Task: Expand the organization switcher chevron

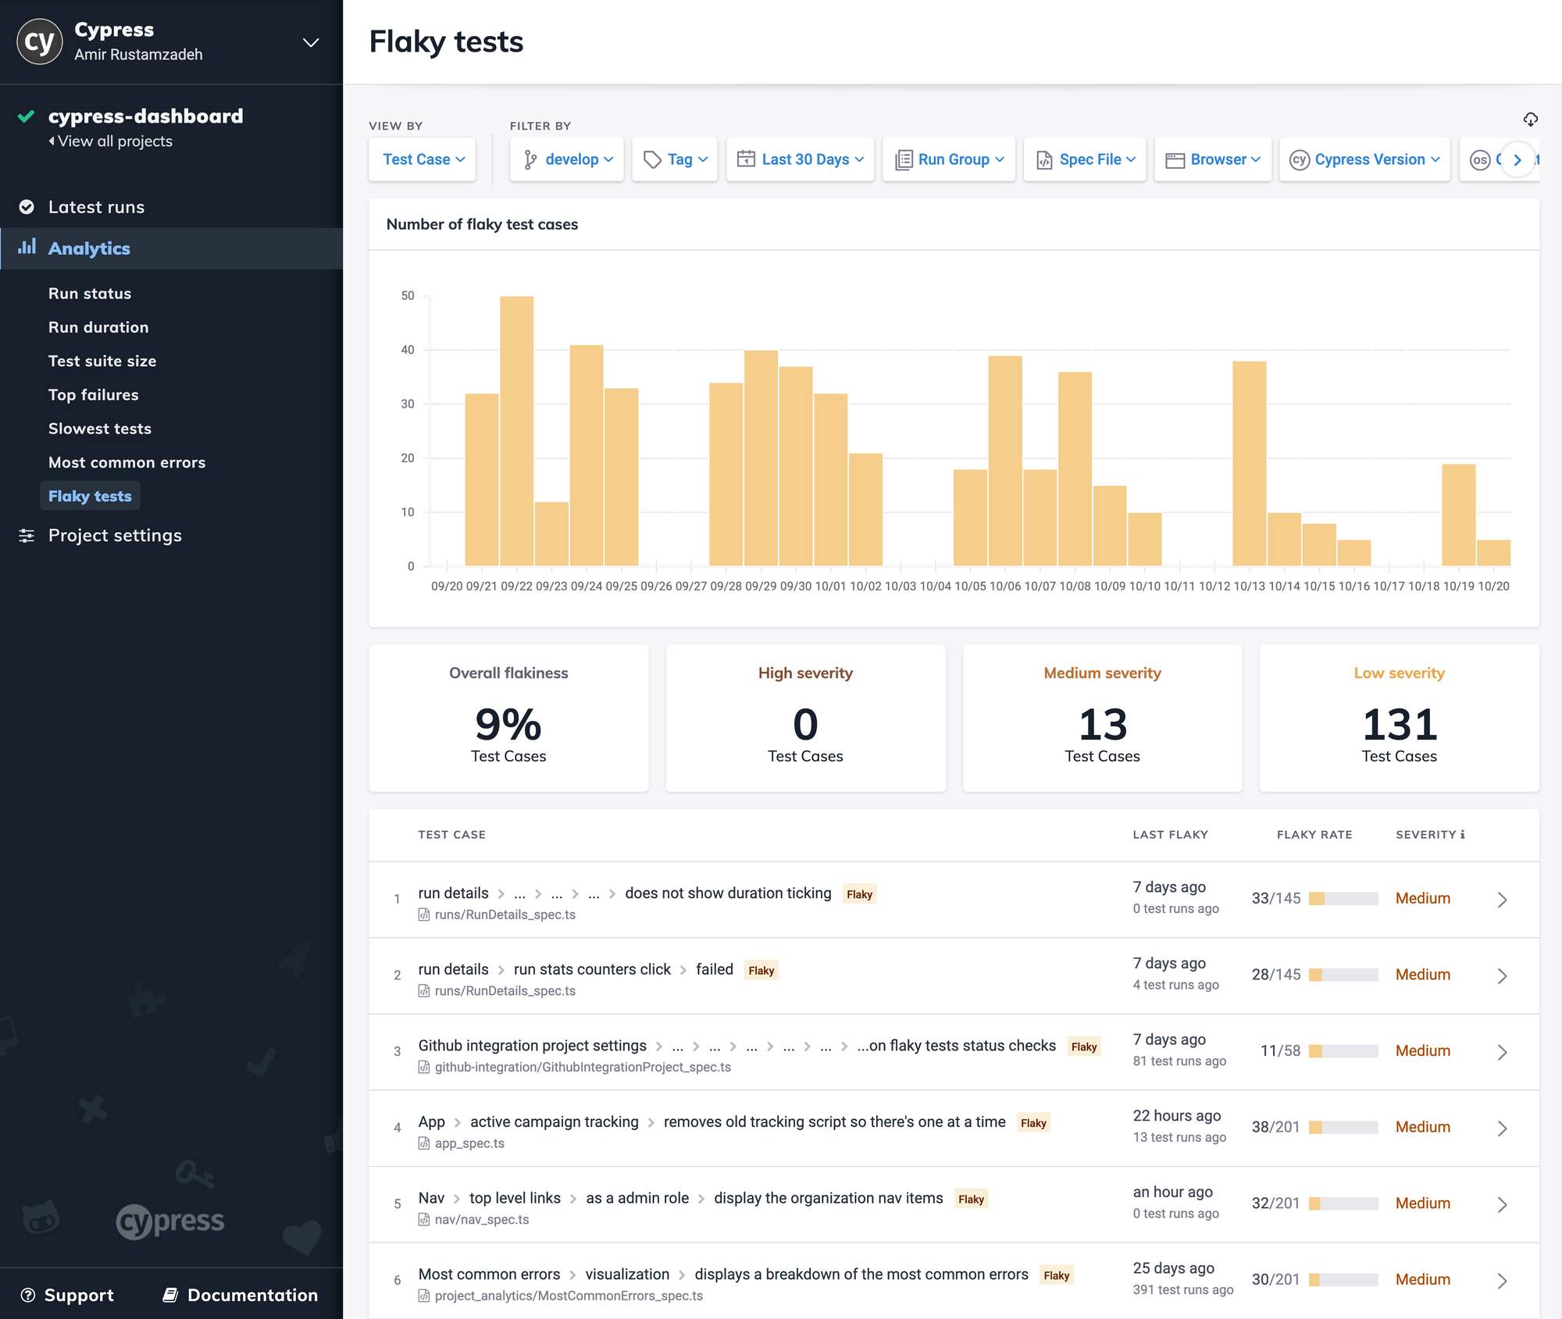Action: coord(311,42)
